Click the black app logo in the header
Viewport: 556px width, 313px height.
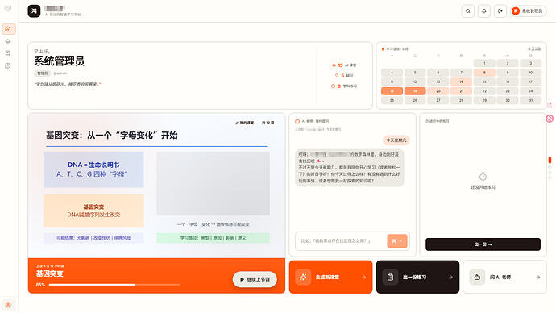[x=34, y=11]
